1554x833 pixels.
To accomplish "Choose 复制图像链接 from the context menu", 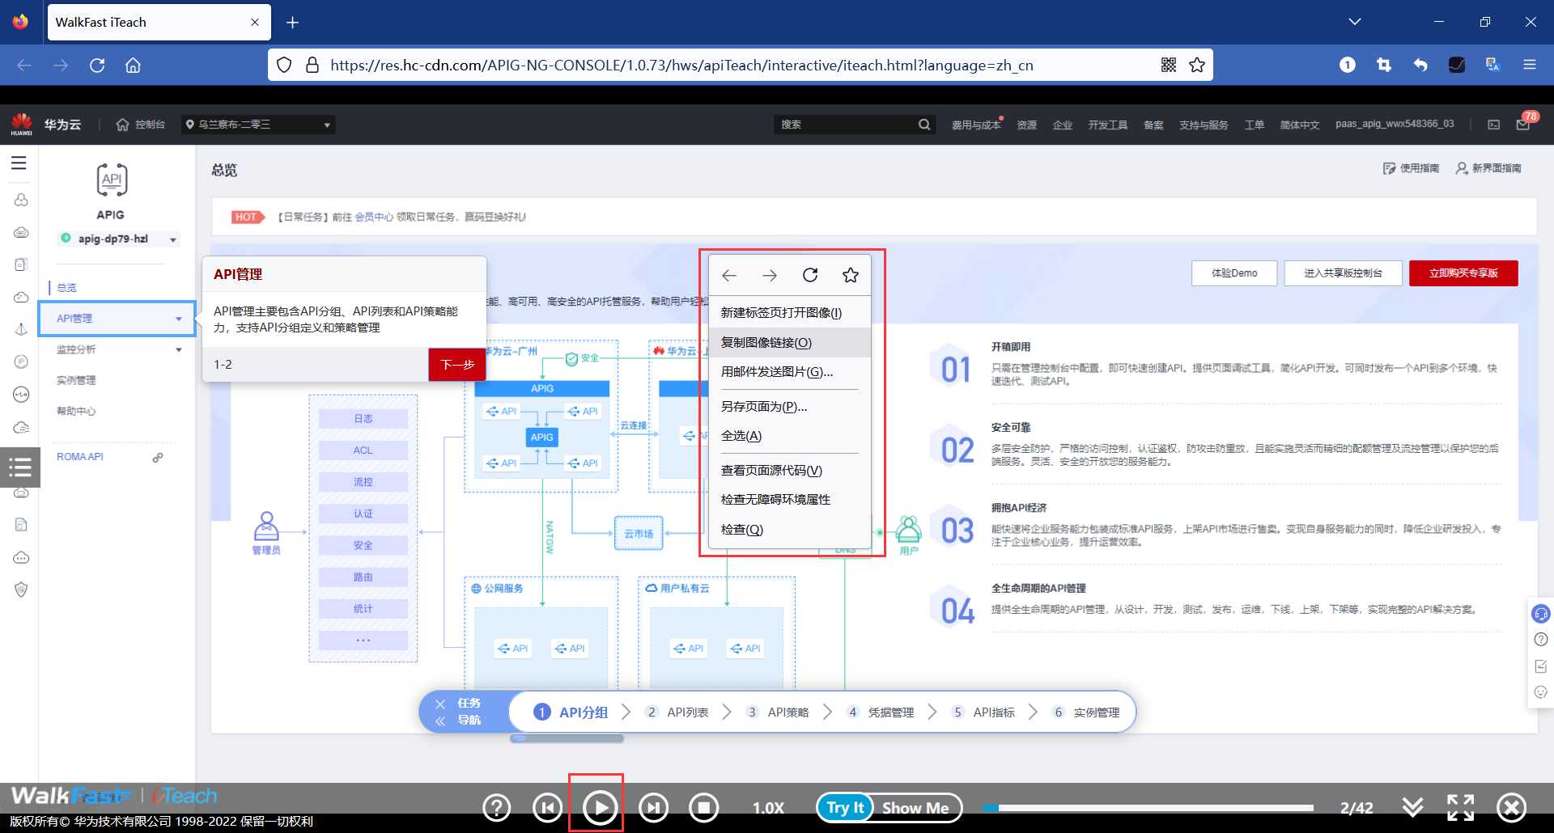I will [x=789, y=342].
